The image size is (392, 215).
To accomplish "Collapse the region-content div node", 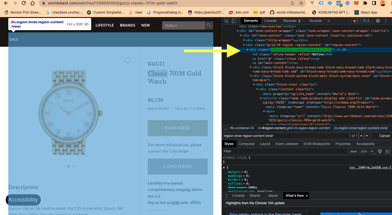I will 244,45.
